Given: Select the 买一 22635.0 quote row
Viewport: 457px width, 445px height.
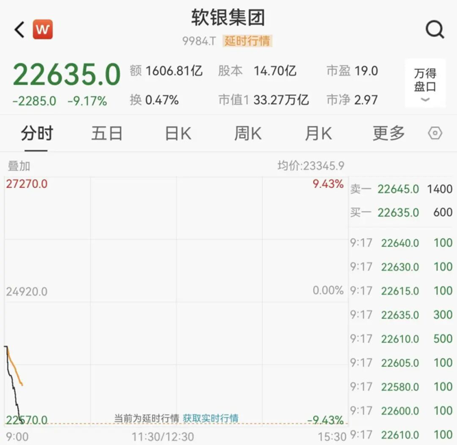Looking at the screenshot, I should [402, 213].
